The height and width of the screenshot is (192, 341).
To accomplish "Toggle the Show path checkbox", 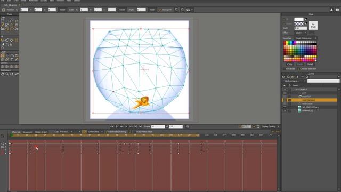I will [160, 10].
